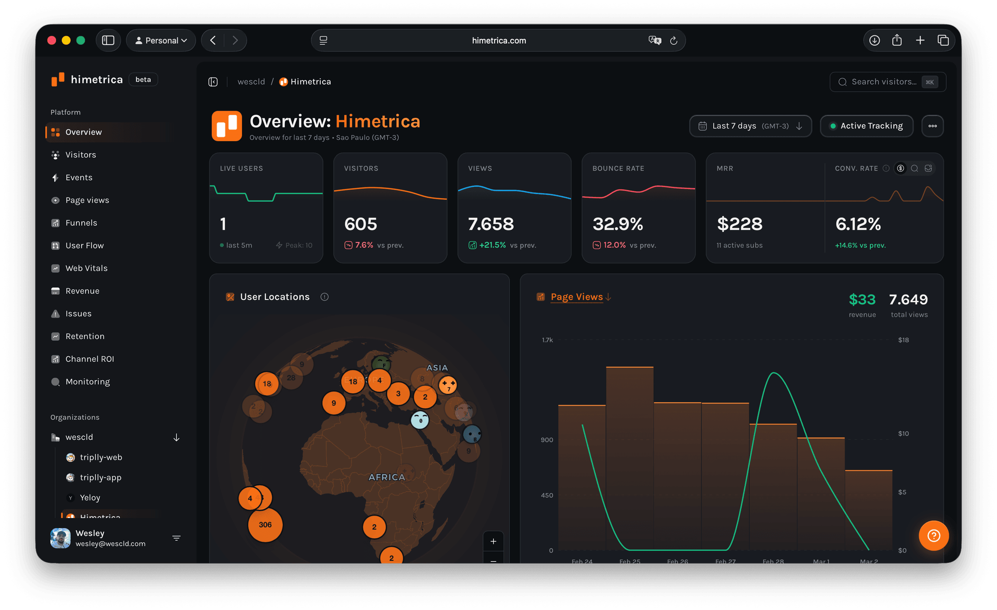Screen dimensions: 997x610
Task: Collapse the wescld organization tree
Action: click(x=176, y=437)
